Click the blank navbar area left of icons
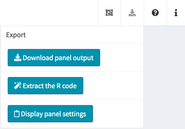The width and height of the screenshot is (185, 129). tap(49, 12)
